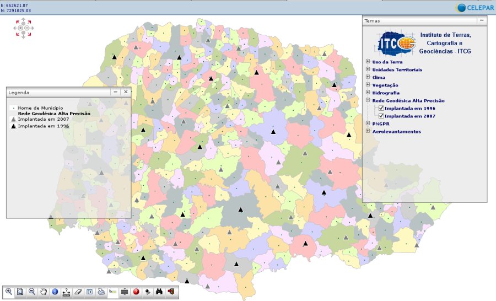Select the distance measurement tool
Screen dimensions: 496x301
pos(66,292)
